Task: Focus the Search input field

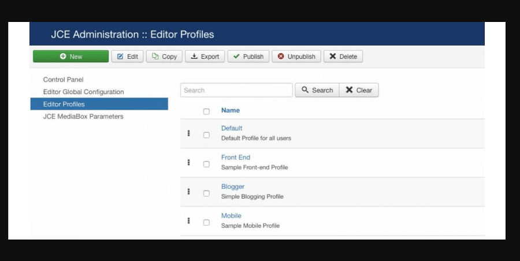Action: [x=236, y=90]
